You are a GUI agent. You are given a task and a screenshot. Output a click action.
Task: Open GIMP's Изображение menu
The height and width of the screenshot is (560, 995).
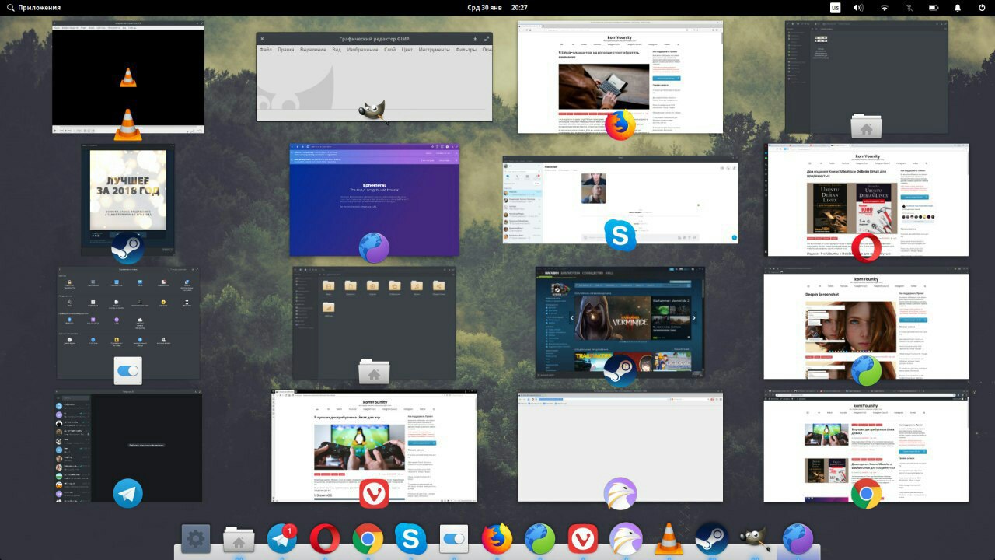(362, 50)
